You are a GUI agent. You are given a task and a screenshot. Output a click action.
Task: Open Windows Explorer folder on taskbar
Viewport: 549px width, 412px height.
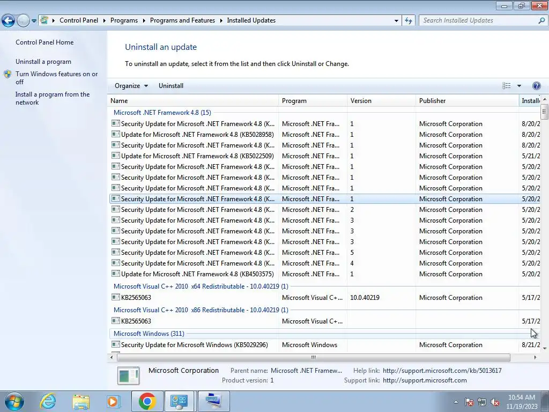coord(81,401)
